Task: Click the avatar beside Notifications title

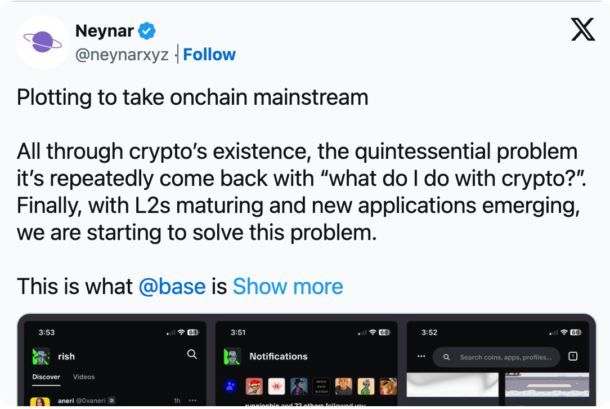Action: (x=232, y=356)
